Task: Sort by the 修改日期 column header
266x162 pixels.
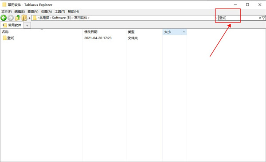Action: coord(104,32)
